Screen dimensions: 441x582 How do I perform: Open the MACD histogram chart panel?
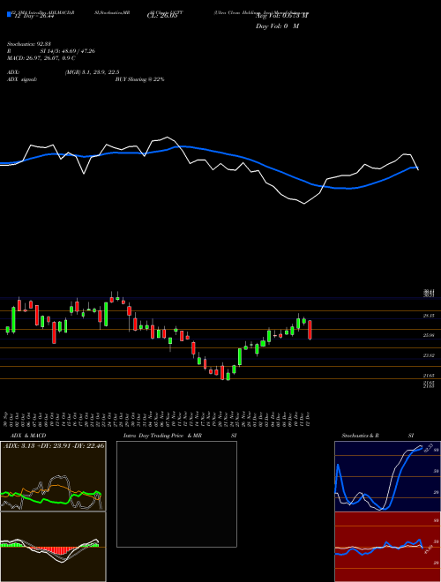[x=53, y=547]
